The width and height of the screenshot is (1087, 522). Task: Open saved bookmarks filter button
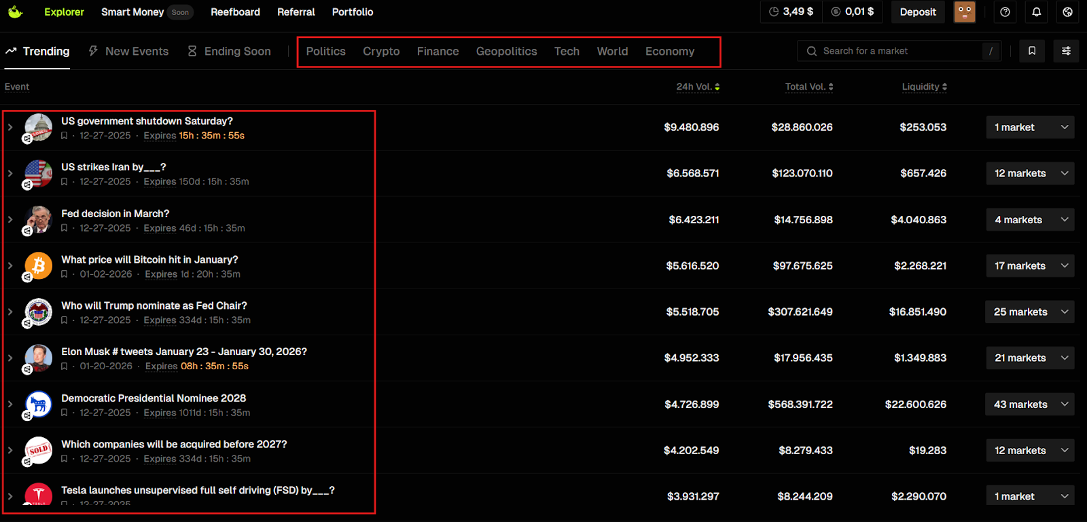1032,51
